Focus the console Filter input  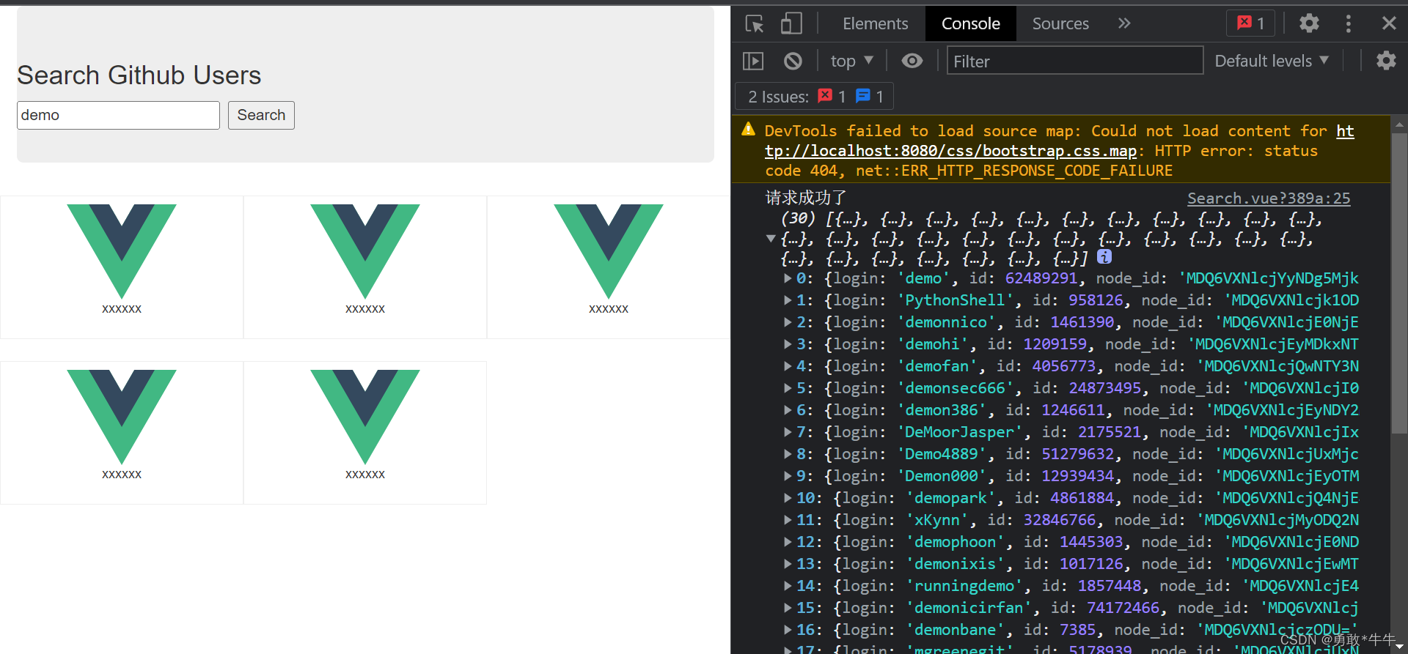click(1075, 61)
